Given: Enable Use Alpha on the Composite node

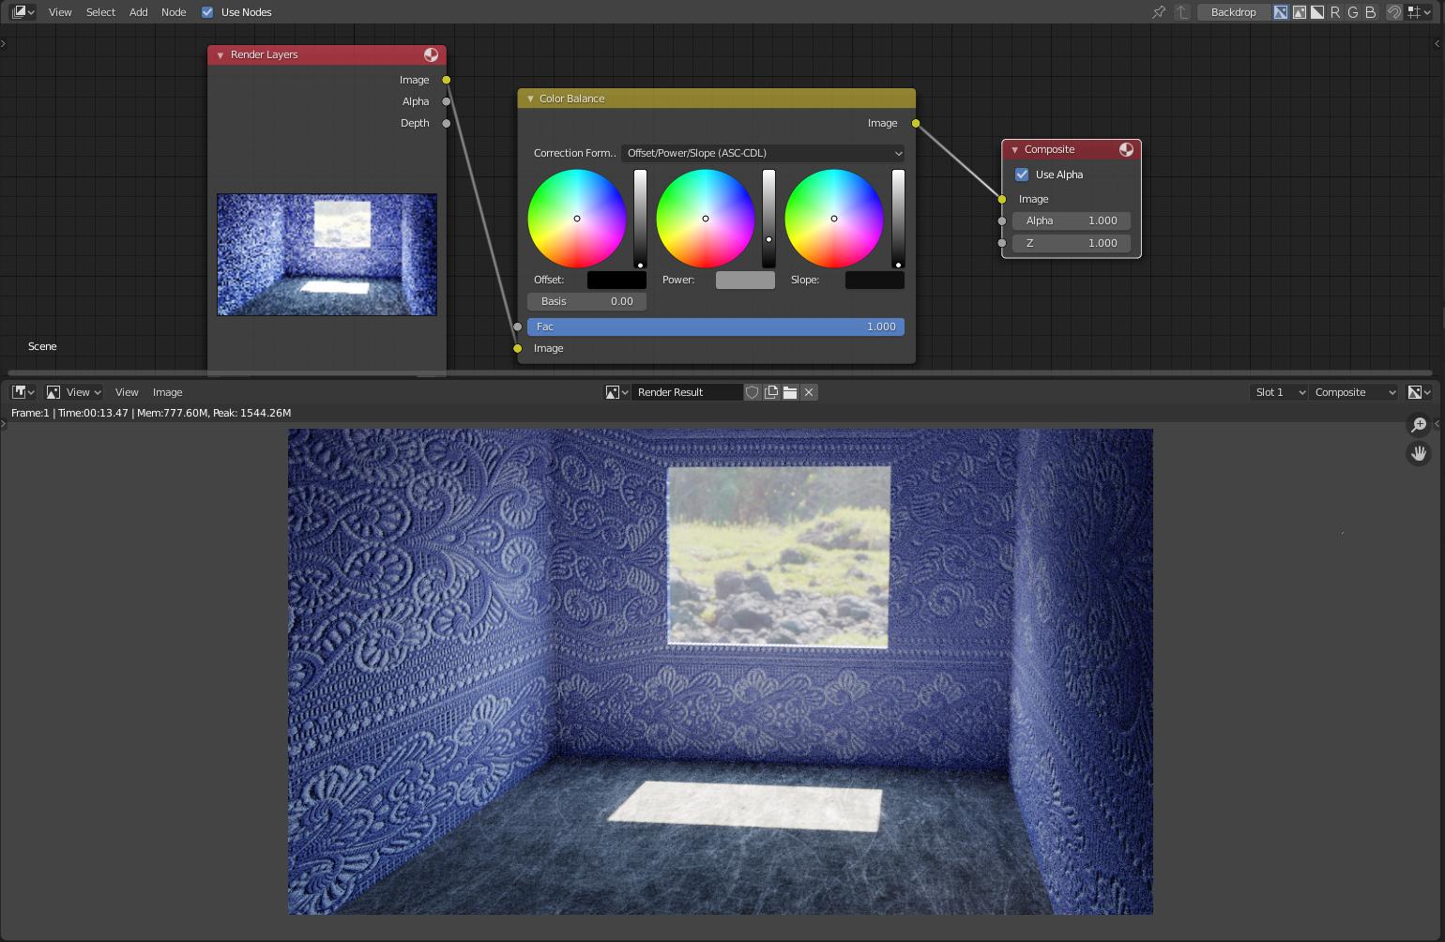Looking at the screenshot, I should (x=1022, y=175).
